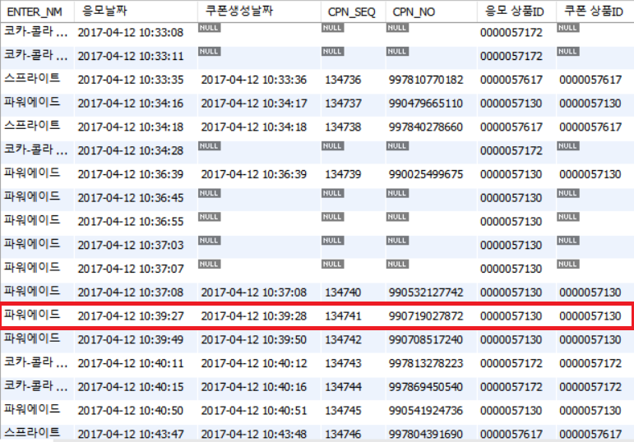Select the 응모 상품ID column header

click(511, 12)
